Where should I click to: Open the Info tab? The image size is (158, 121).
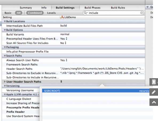(x=44, y=8)
